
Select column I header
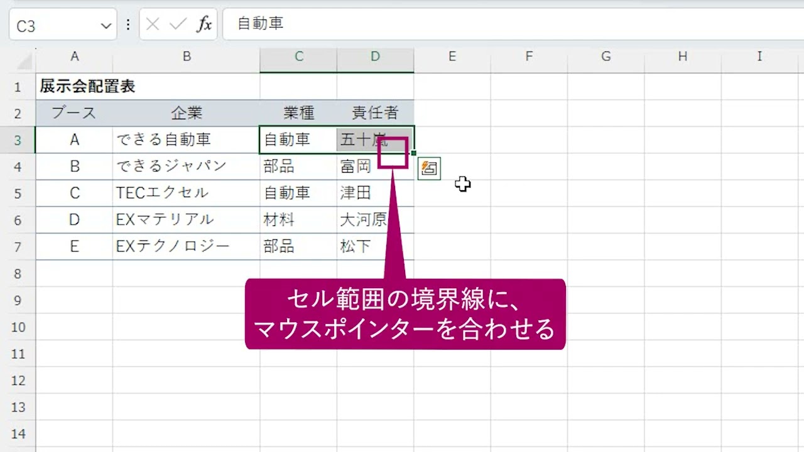point(759,56)
